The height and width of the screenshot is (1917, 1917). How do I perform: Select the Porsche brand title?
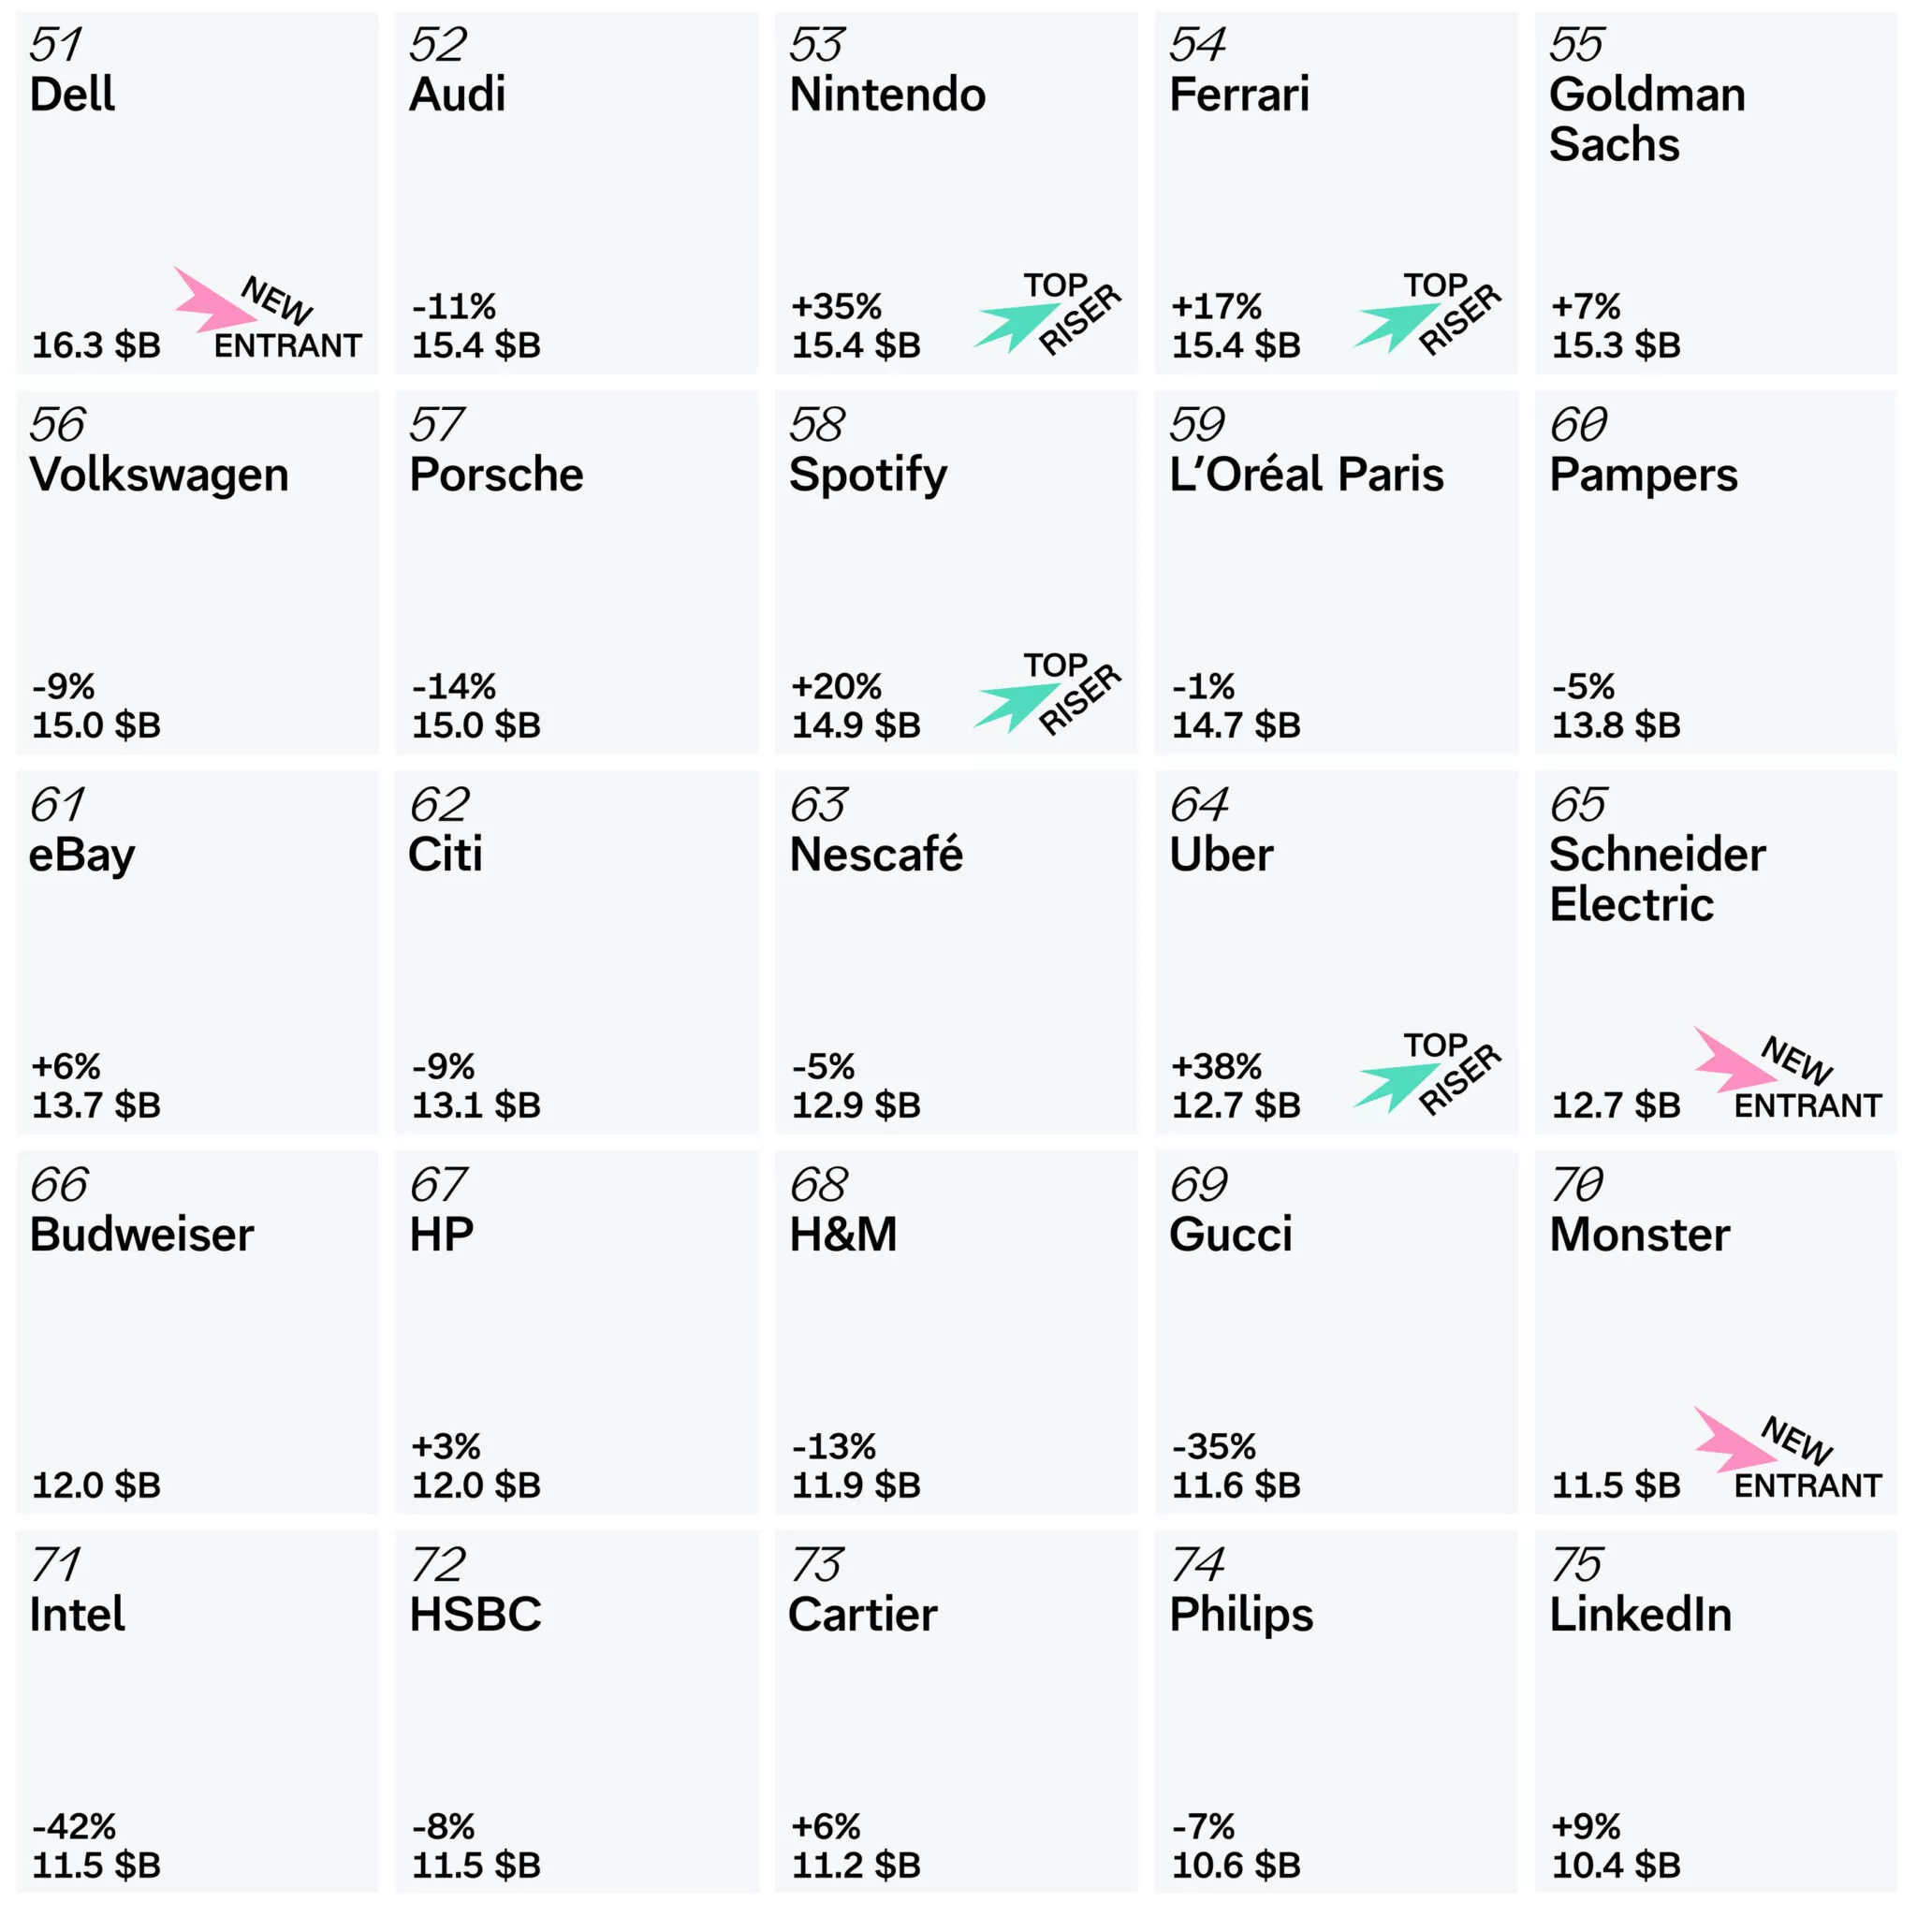coord(496,476)
